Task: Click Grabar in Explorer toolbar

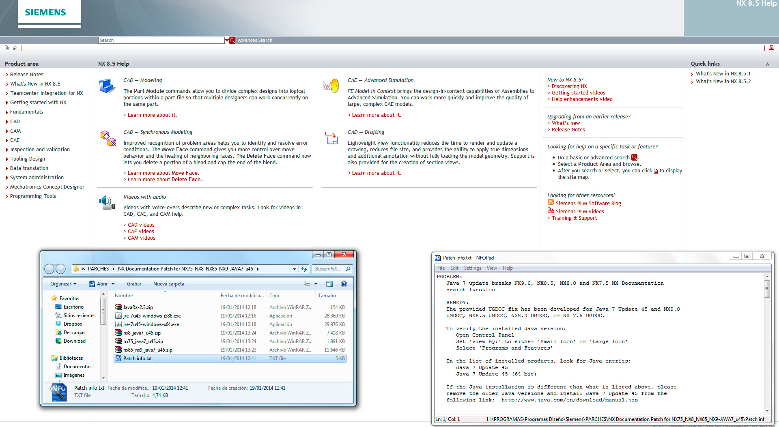Action: coord(134,284)
